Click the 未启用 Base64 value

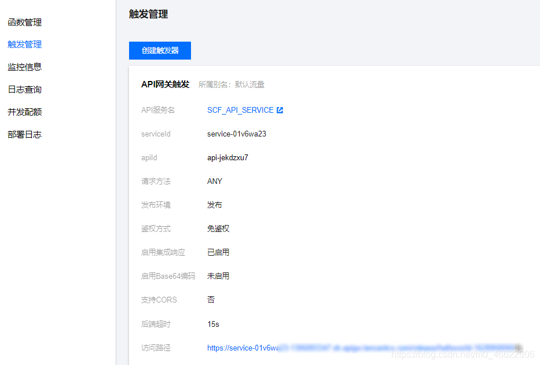[218, 276]
